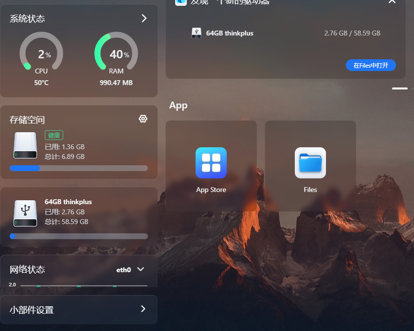Open the Files app
The height and width of the screenshot is (331, 414).
click(310, 163)
